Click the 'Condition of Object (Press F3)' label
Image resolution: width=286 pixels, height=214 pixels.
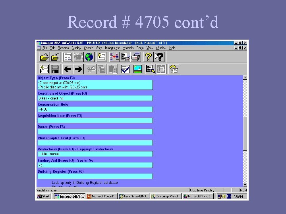click(x=62, y=94)
